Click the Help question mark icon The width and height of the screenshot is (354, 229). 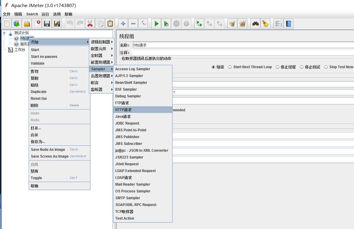click(x=288, y=24)
